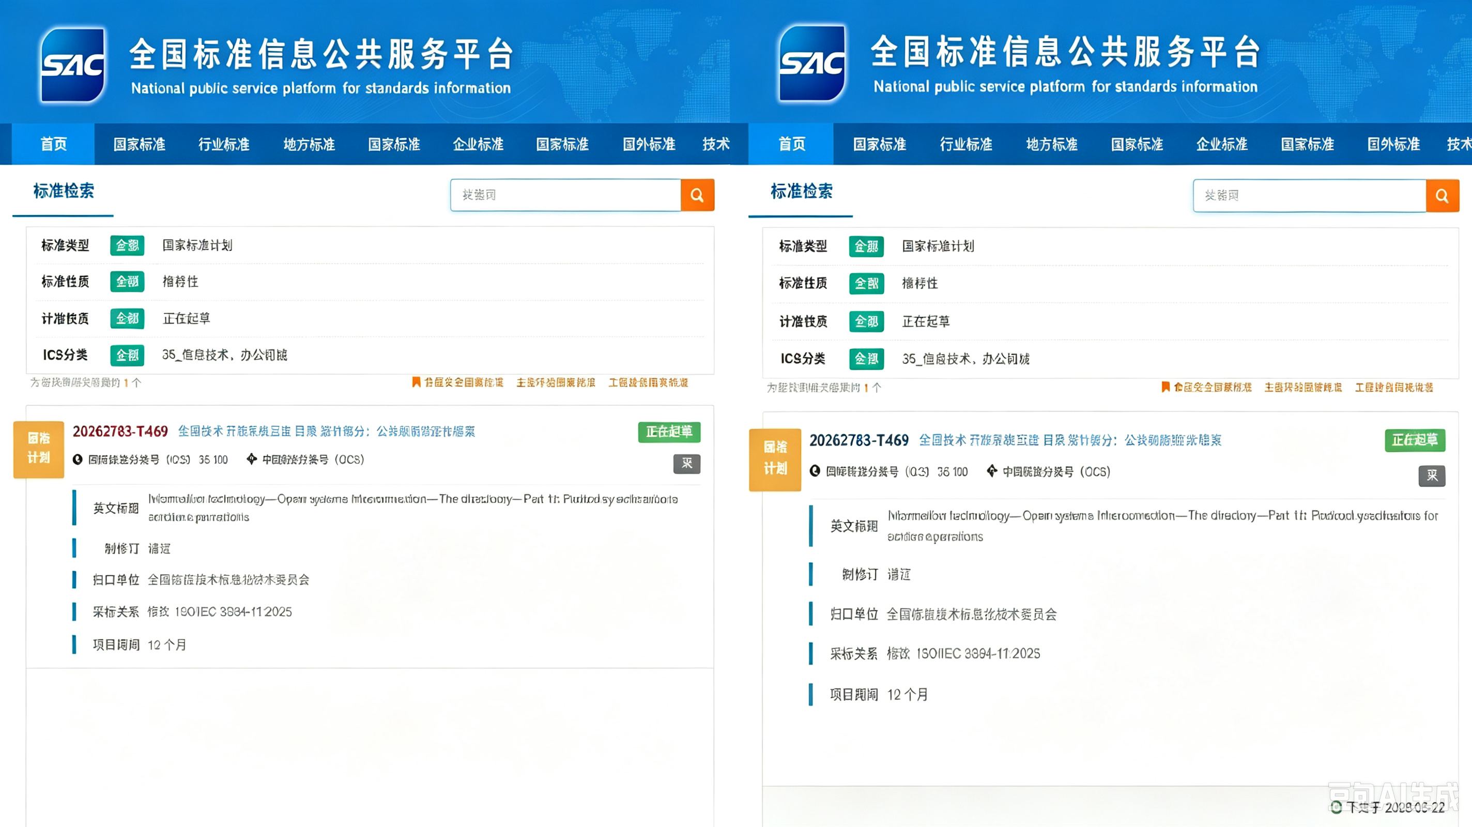
Task: Select 35_信息技术 ICS filter value, right page
Action: tap(965, 359)
